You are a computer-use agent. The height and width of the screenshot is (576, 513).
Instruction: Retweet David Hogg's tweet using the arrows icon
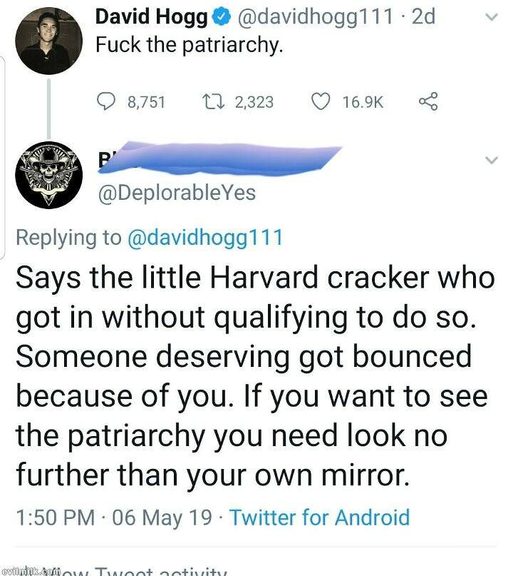pyautogui.click(x=214, y=101)
